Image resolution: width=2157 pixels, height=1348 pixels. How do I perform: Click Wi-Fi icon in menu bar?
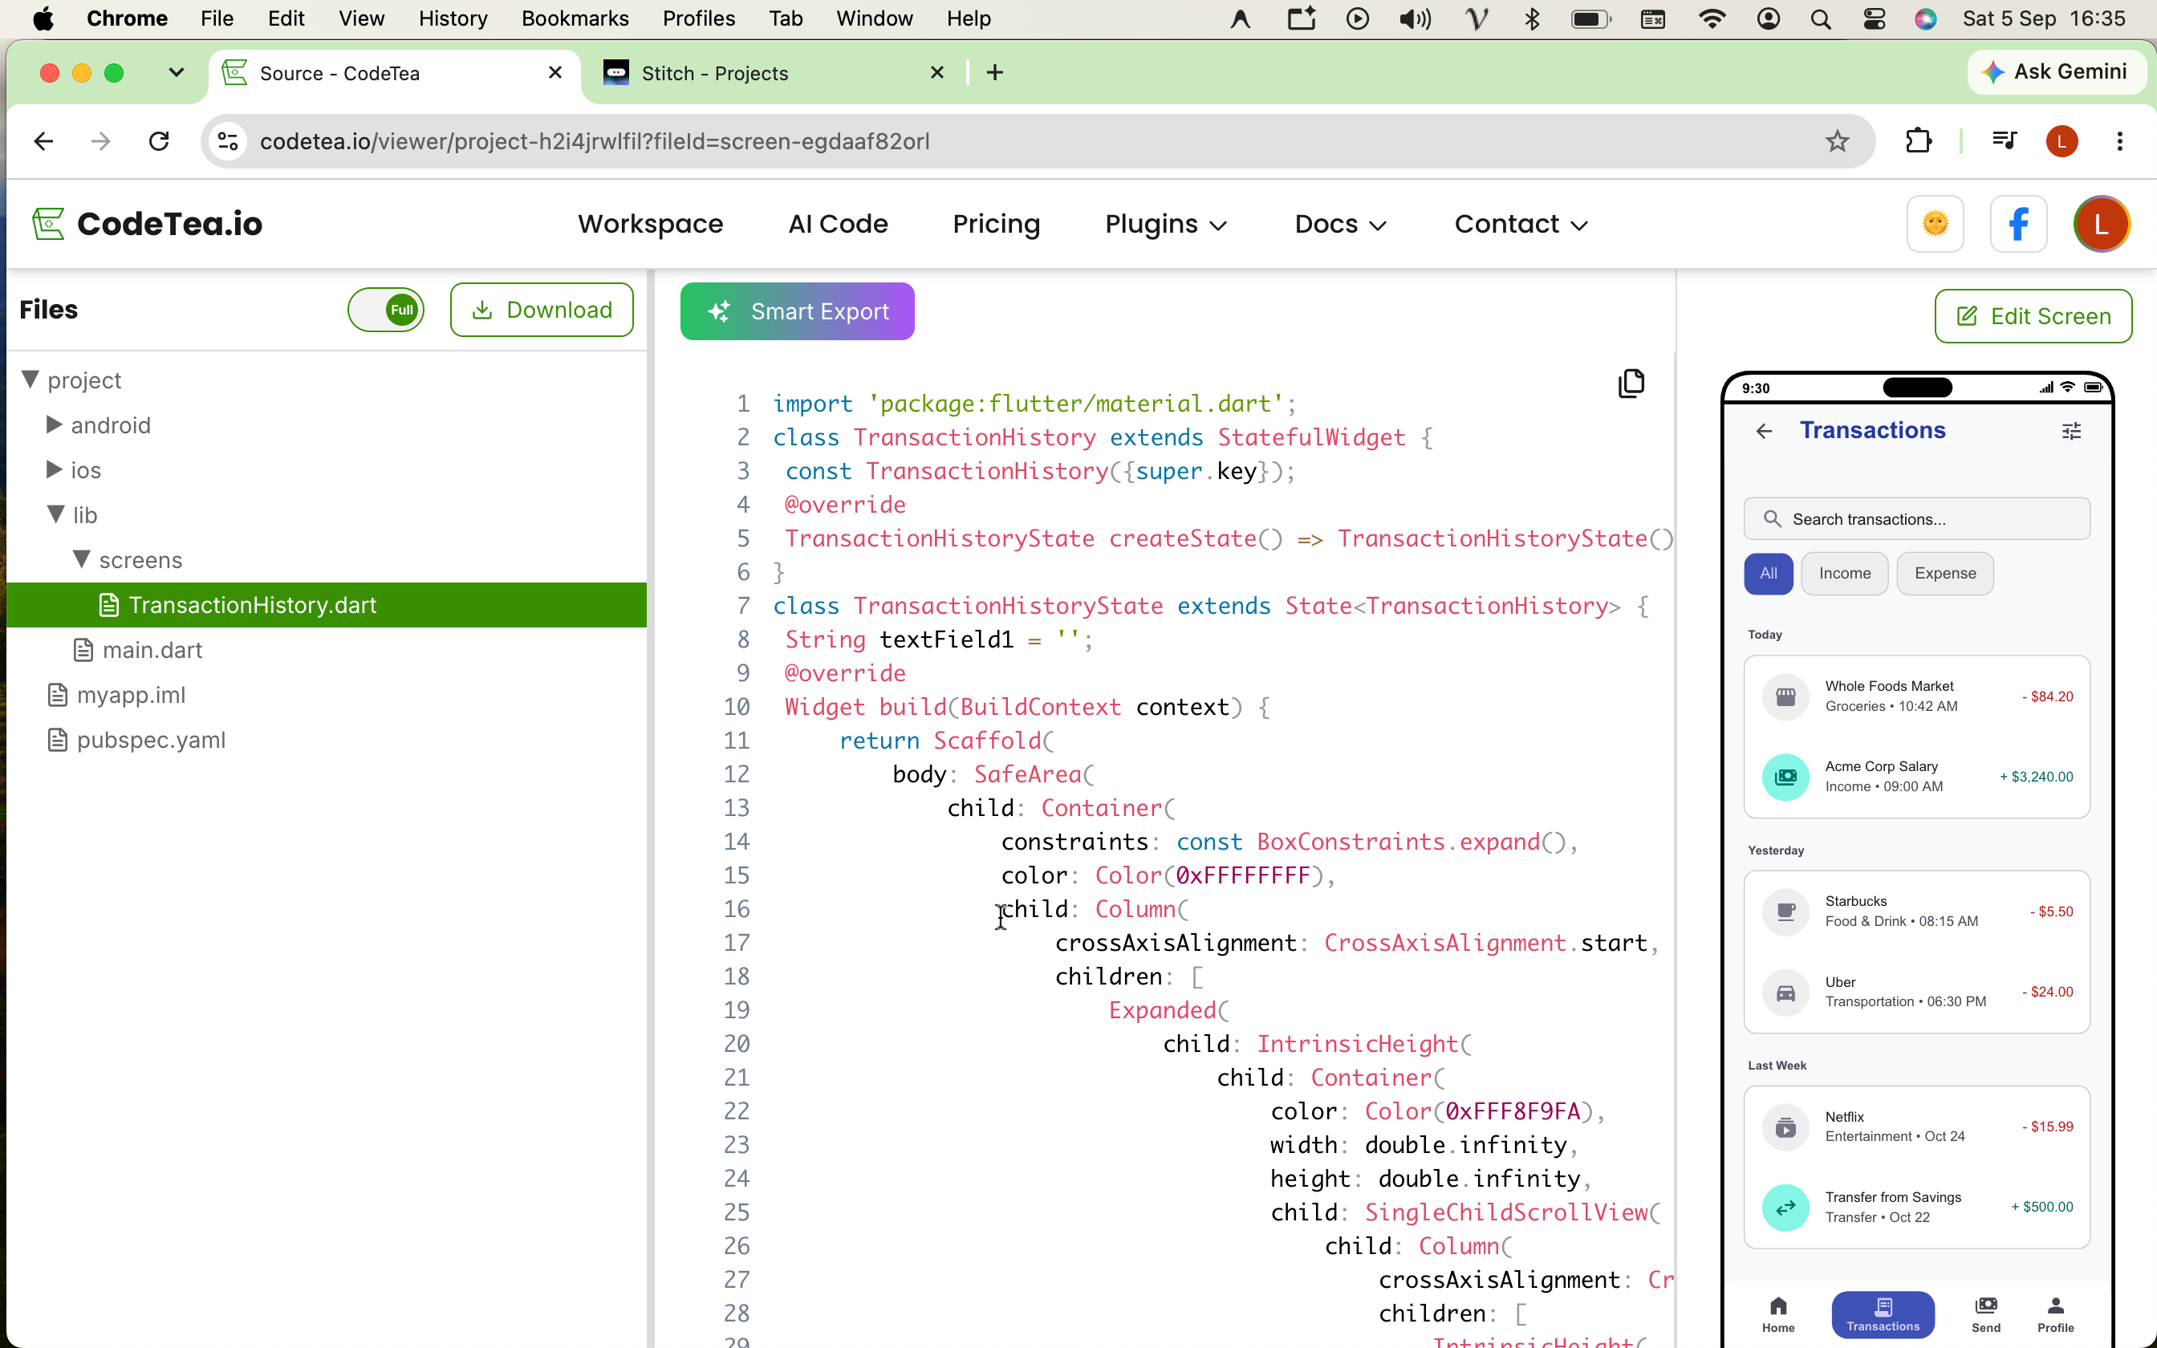1712,18
